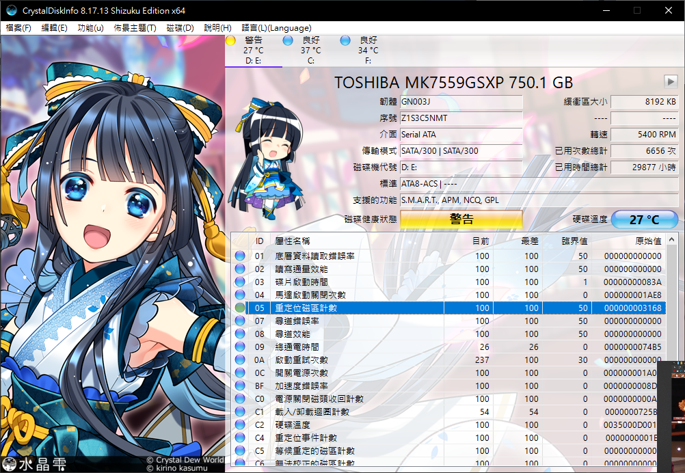Screen dimensions: 685x473
Task: Click the ID column header
Action: (260, 241)
